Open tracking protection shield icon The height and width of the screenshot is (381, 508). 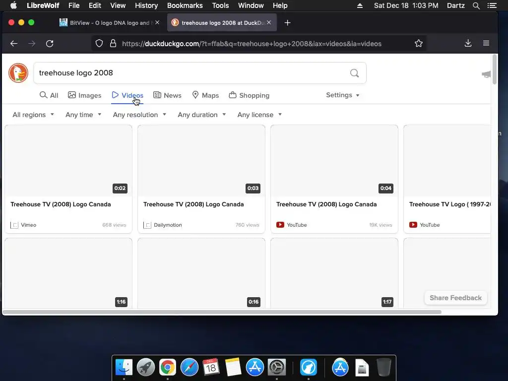(99, 44)
